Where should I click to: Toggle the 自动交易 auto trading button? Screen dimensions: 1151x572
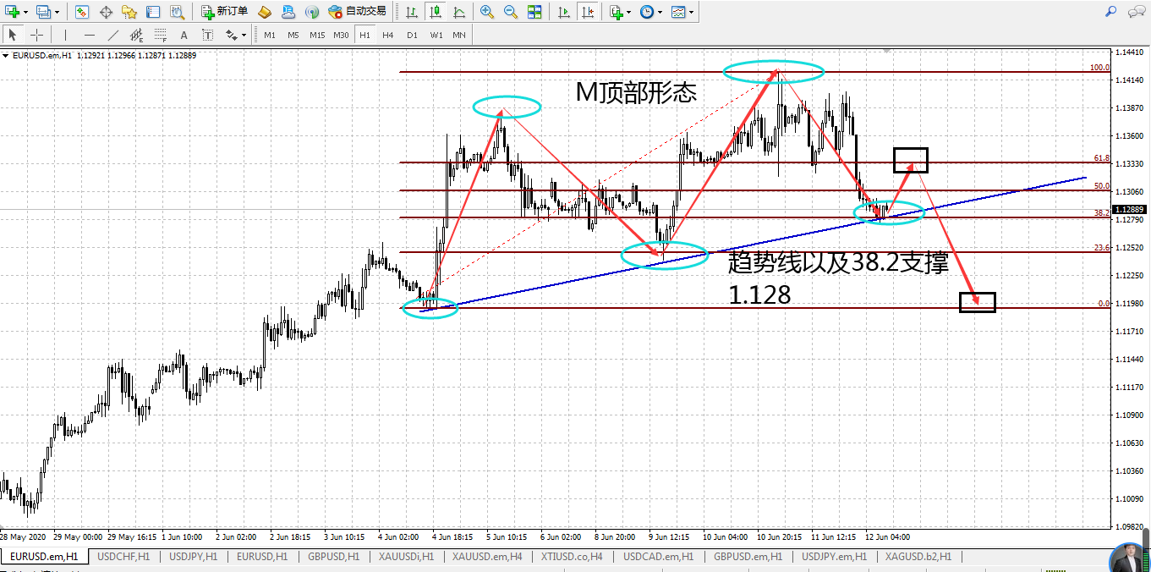[x=358, y=12]
